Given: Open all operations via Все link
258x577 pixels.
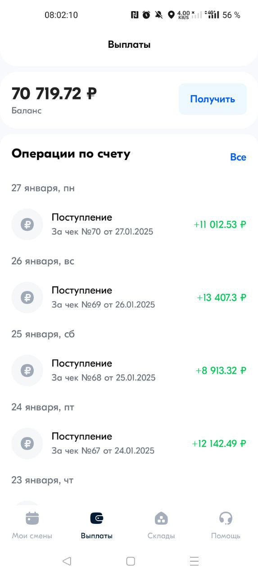Looking at the screenshot, I should (x=238, y=157).
